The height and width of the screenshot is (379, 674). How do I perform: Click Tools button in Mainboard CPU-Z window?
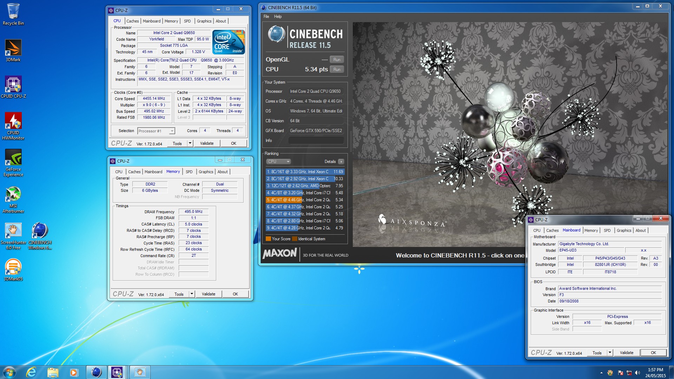(x=597, y=353)
